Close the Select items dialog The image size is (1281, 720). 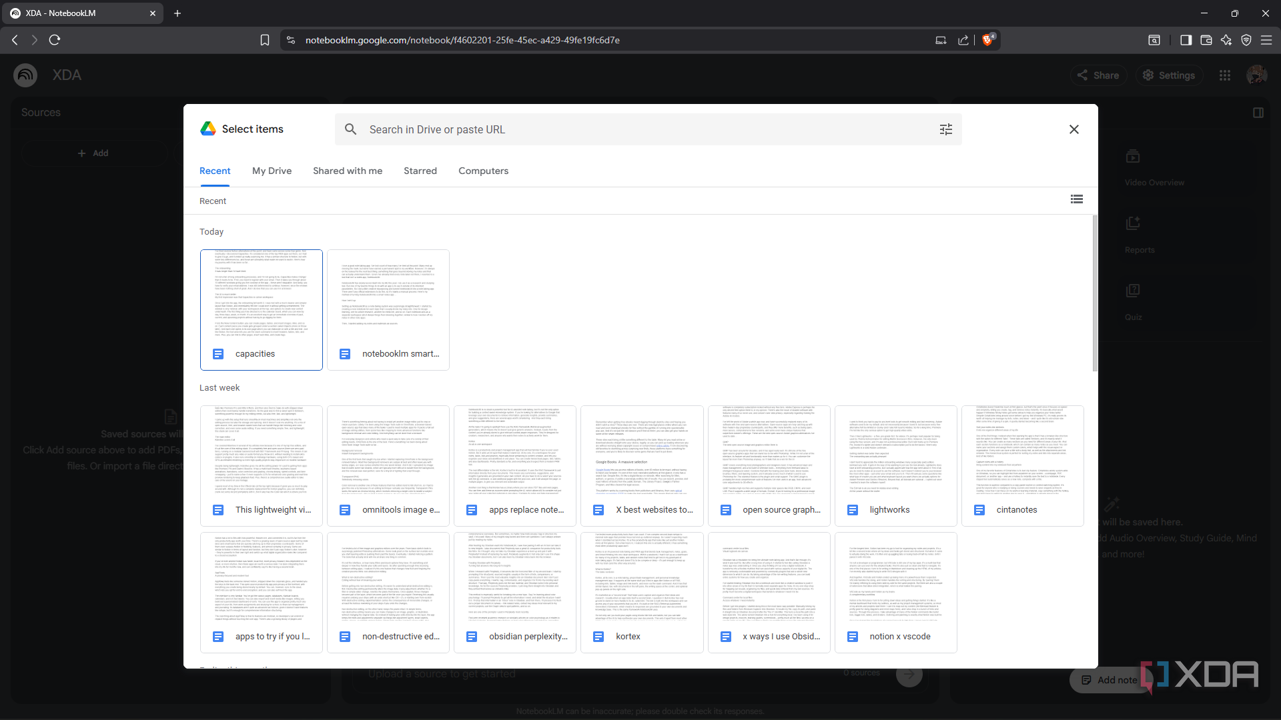(x=1074, y=129)
